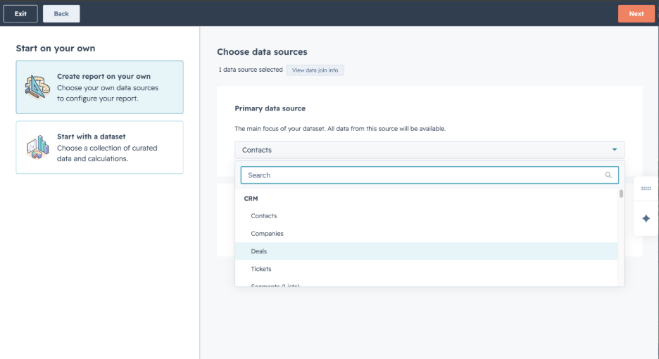Click the Choose data sources title
The image size is (659, 359).
pyautogui.click(x=262, y=51)
